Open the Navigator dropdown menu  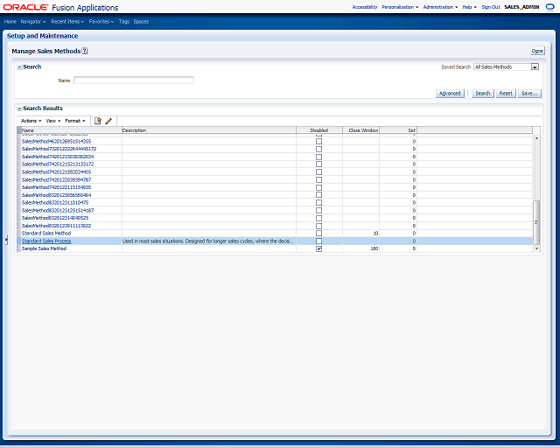click(33, 22)
